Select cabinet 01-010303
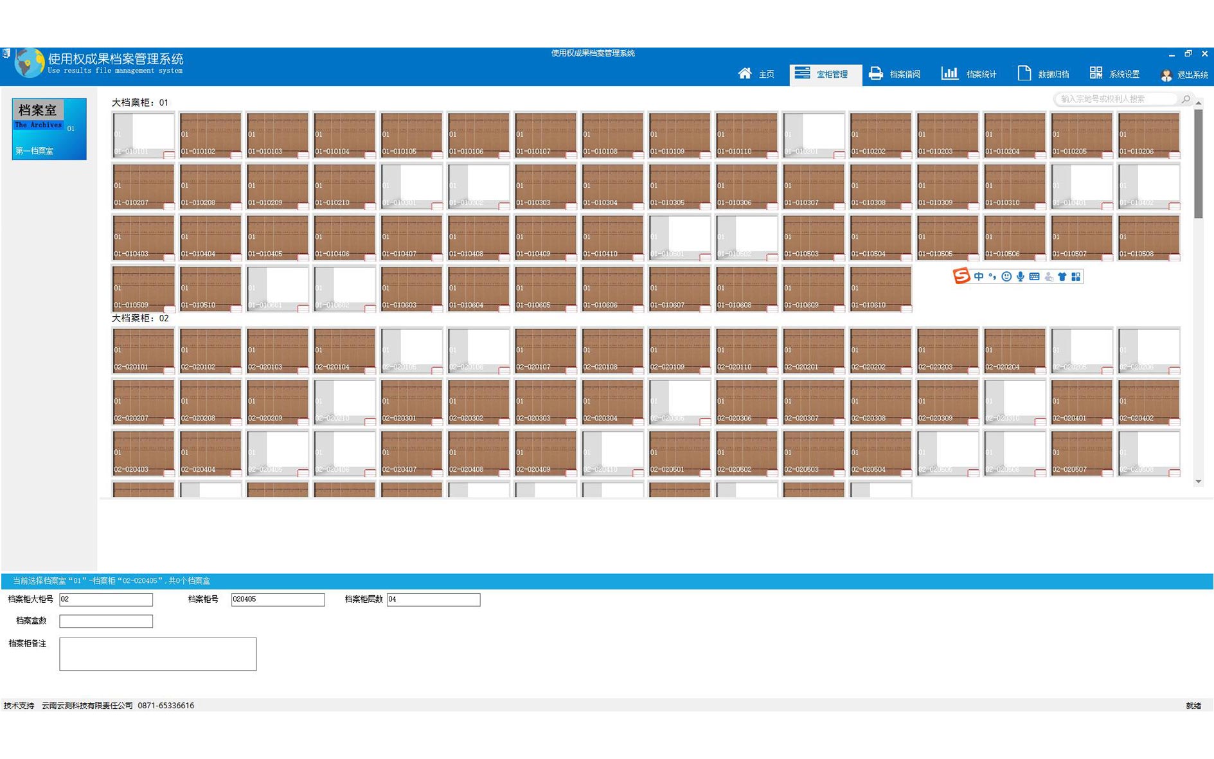 coord(545,186)
